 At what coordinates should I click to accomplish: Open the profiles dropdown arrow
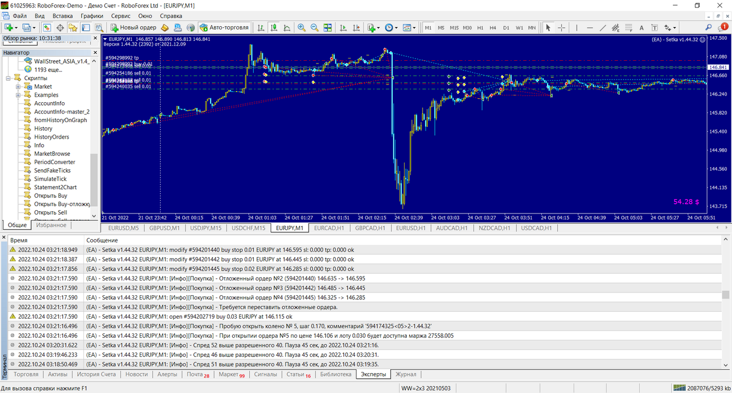click(x=34, y=27)
